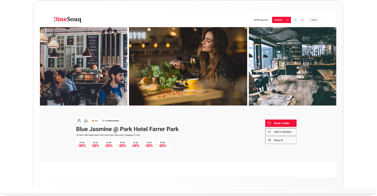The image size is (377, 196).
Task: Click Book a Table button
Action: point(281,123)
